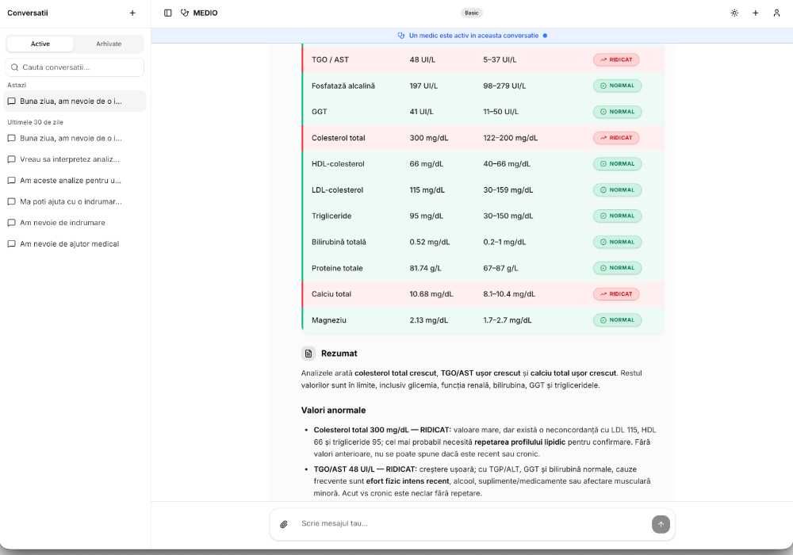This screenshot has width=793, height=555.
Task: Click RIDICAT badge in Calciu total row
Action: point(616,294)
